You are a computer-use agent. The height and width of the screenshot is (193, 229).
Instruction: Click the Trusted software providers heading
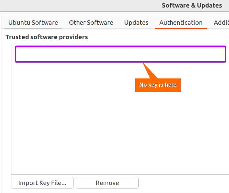tap(47, 37)
